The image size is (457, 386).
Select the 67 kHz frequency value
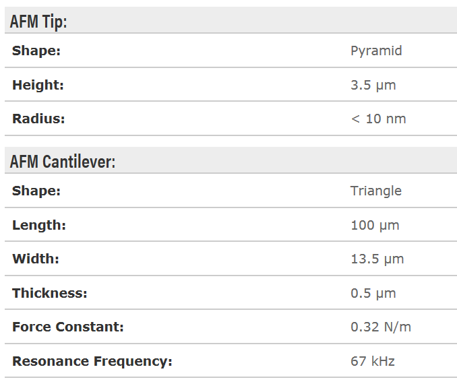pos(373,361)
